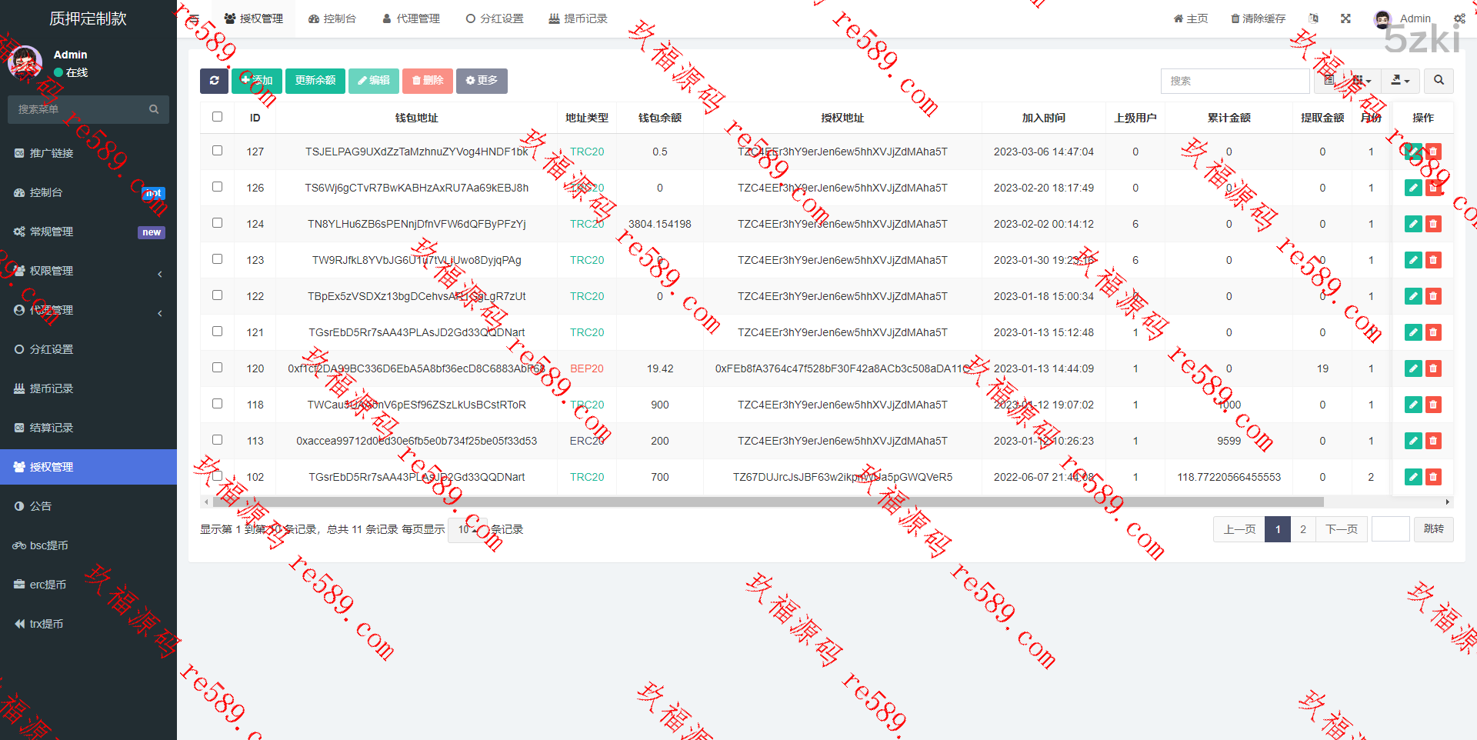Click the magnifier search button beside export
This screenshot has height=740, width=1477.
point(1439,81)
